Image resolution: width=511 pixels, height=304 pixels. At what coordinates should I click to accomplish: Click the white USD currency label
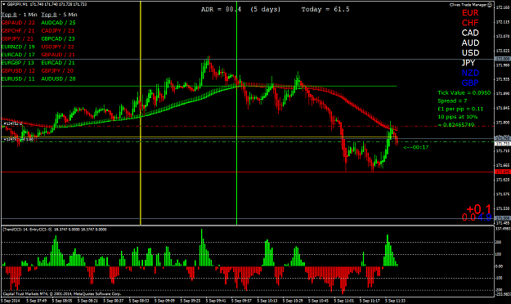[x=470, y=53]
